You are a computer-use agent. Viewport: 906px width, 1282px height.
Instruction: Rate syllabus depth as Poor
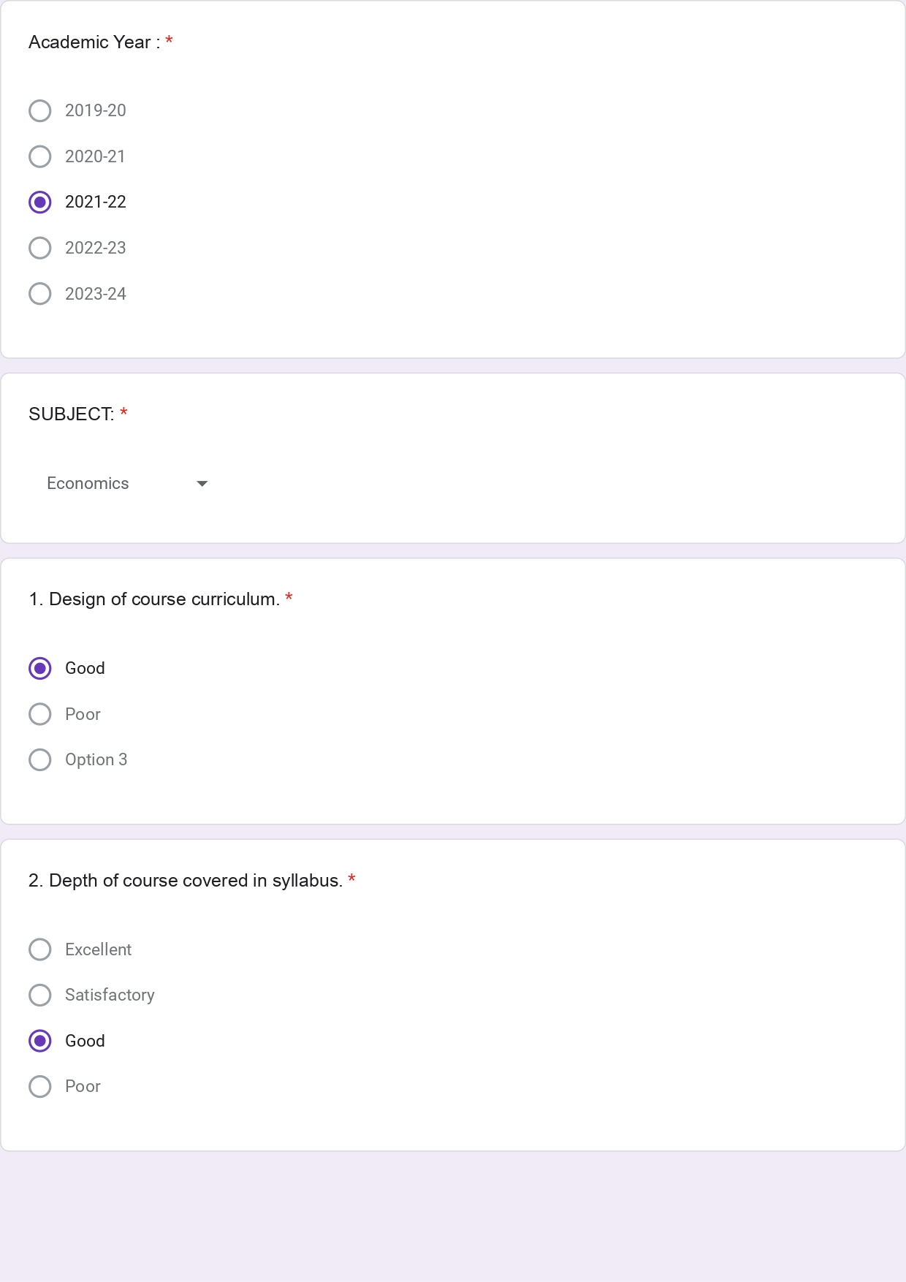coord(40,1087)
